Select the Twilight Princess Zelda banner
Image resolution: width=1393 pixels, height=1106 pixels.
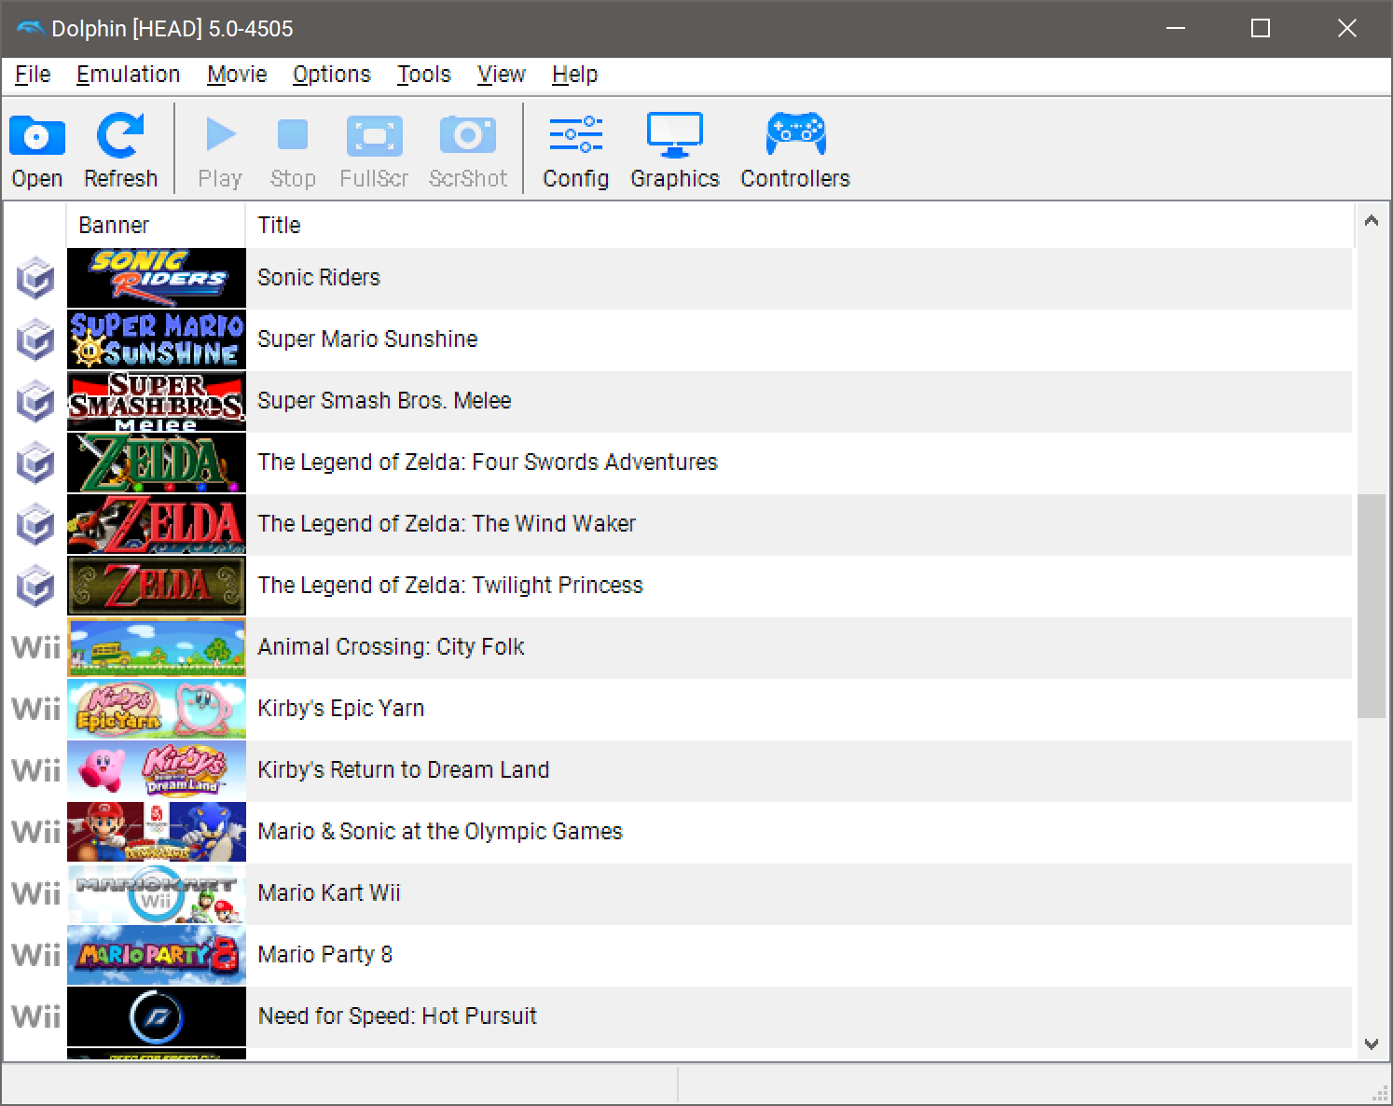[157, 586]
